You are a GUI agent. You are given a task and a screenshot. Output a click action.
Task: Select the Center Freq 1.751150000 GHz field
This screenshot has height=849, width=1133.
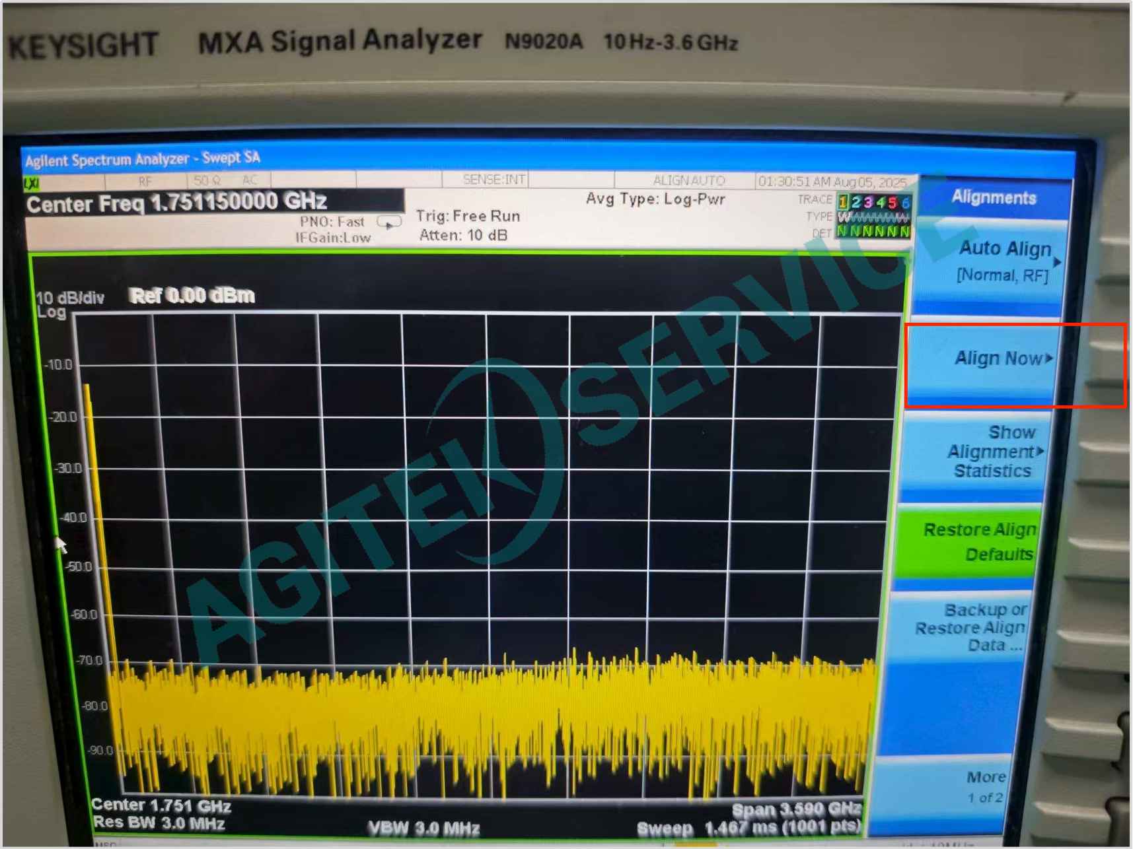click(x=215, y=202)
